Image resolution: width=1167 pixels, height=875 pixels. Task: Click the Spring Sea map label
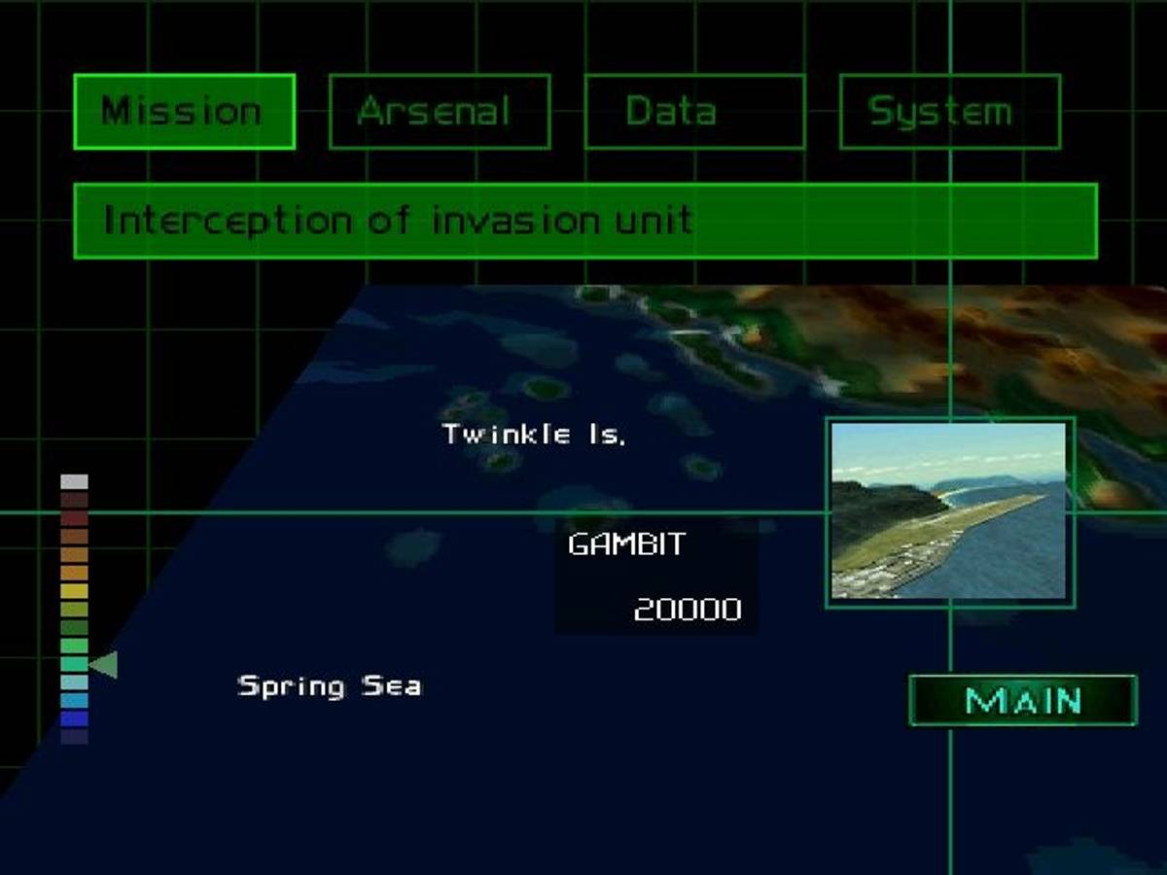coord(330,686)
